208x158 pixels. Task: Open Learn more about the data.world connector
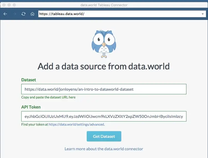click(104, 149)
